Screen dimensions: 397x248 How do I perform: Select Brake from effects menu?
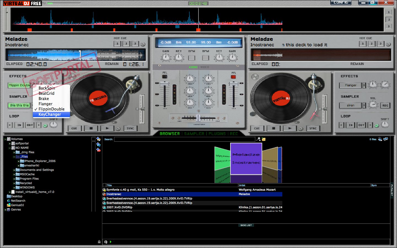51,99
